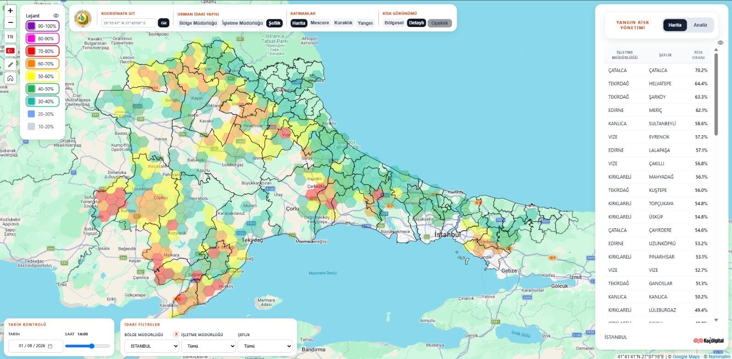This screenshot has width=732, height=359.
Task: Select the Yangın layer
Action: pyautogui.click(x=365, y=23)
